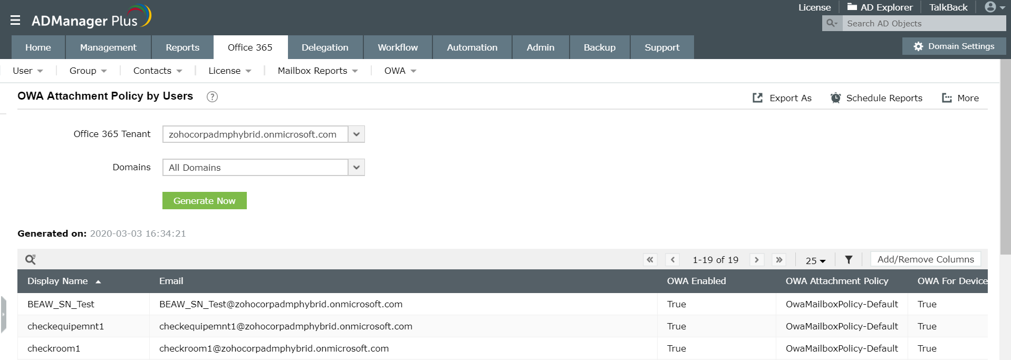Open Domain Settings

(954, 46)
